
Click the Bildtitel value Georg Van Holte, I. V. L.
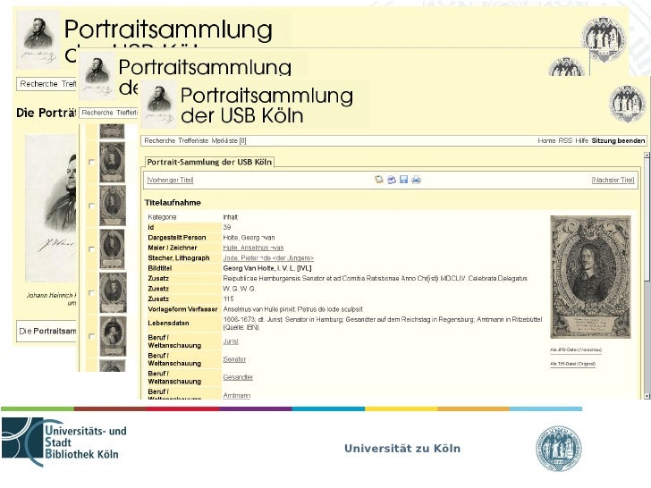point(267,268)
